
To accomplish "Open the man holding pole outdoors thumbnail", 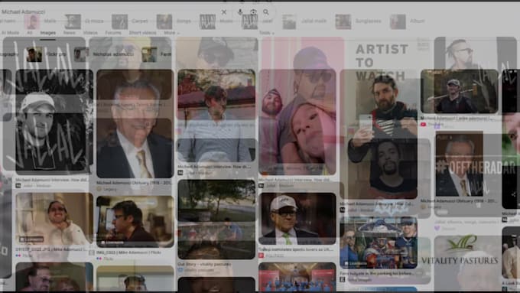I will [460, 91].
